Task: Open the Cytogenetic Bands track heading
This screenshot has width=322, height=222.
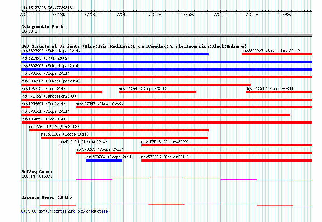Action: (x=43, y=27)
